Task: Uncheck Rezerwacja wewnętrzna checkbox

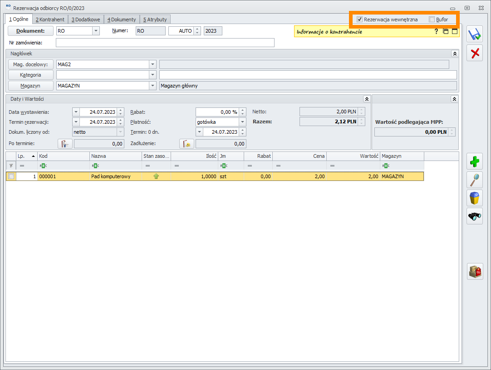Action: click(359, 19)
